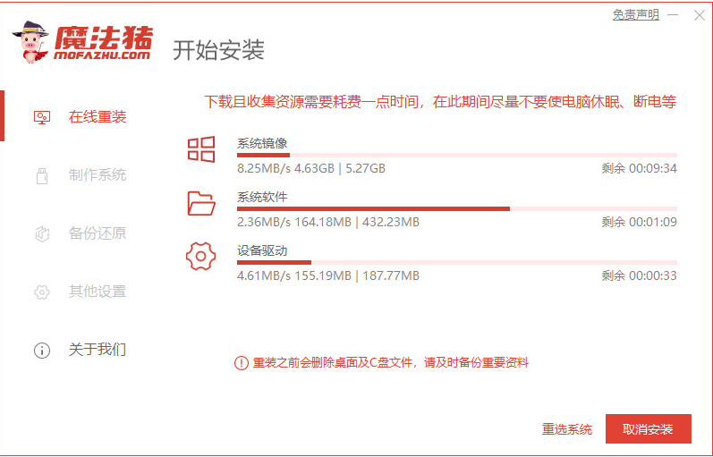Image resolution: width=713 pixels, height=457 pixels.
Task: Click the folder icon beside 系统软件
Action: (x=201, y=203)
